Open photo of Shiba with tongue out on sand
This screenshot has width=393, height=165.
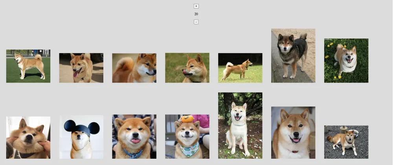(x=81, y=68)
